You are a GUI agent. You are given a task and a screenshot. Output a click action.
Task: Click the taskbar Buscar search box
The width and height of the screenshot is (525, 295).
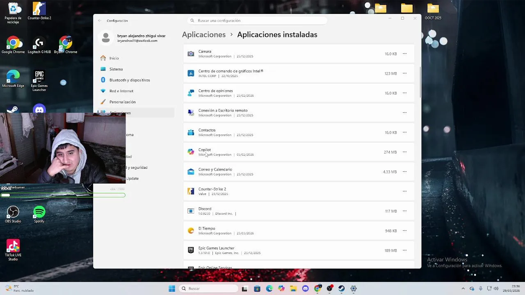209,288
